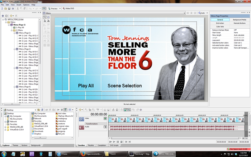This screenshot has height=157, width=251.
Task: Click the blue diamond icon in project overview toolbar
Action: (3, 16)
